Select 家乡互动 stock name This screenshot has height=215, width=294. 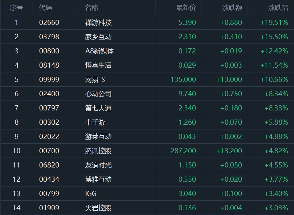(x=98, y=37)
